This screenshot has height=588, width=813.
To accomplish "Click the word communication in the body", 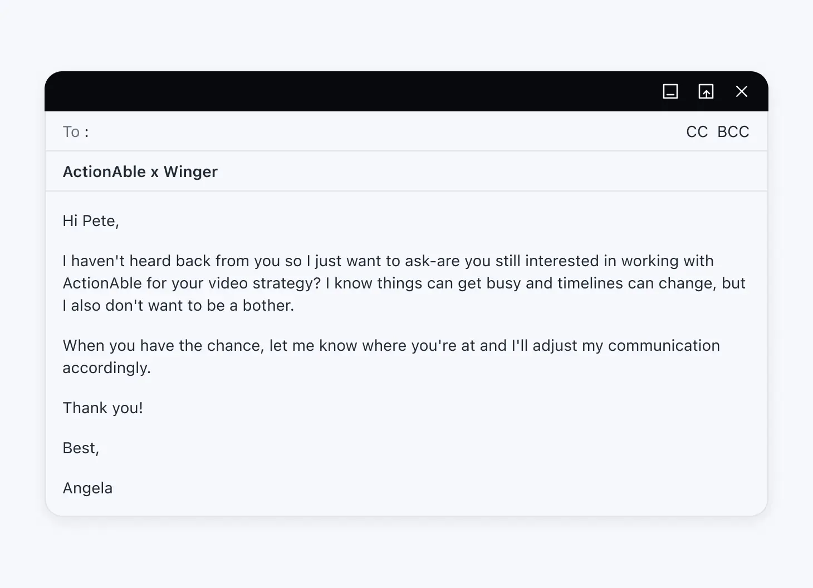I will 664,346.
